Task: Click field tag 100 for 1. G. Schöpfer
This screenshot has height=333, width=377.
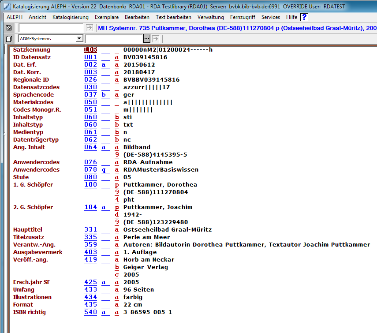Action: pyautogui.click(x=90, y=185)
